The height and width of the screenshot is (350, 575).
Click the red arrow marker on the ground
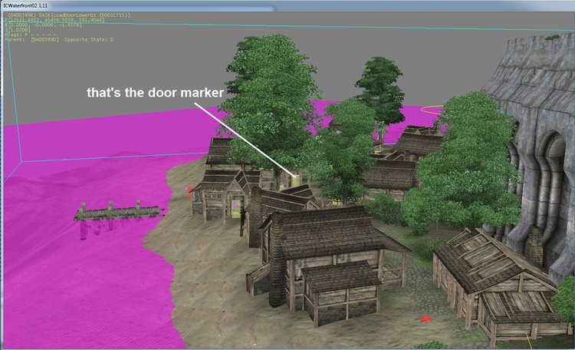pyautogui.click(x=426, y=319)
